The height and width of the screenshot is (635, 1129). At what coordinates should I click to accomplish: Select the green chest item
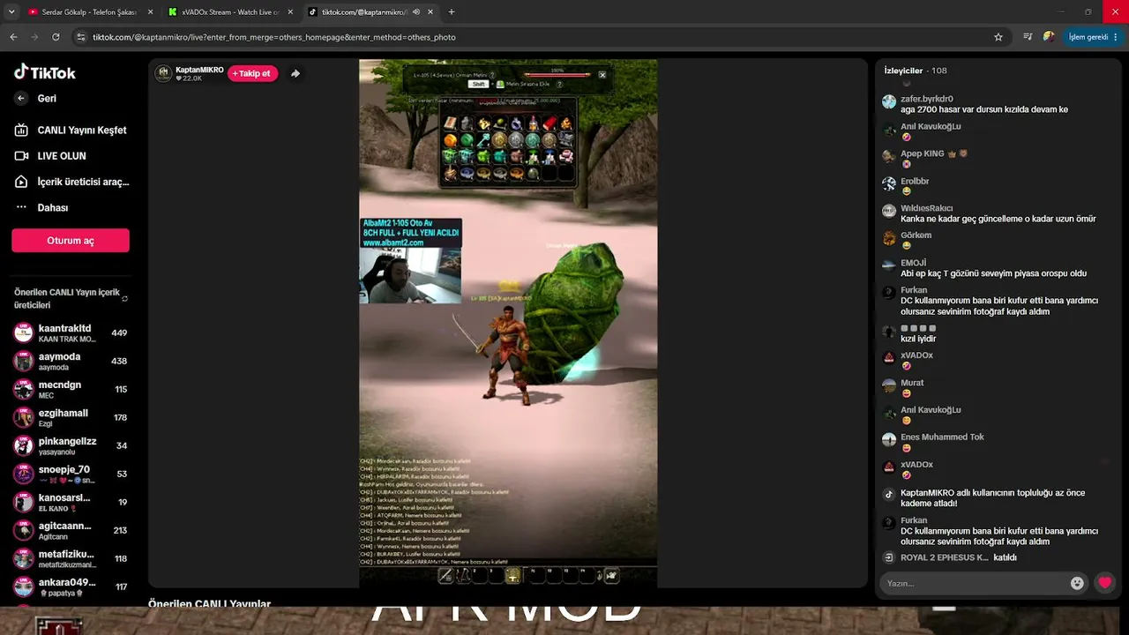tap(450, 157)
